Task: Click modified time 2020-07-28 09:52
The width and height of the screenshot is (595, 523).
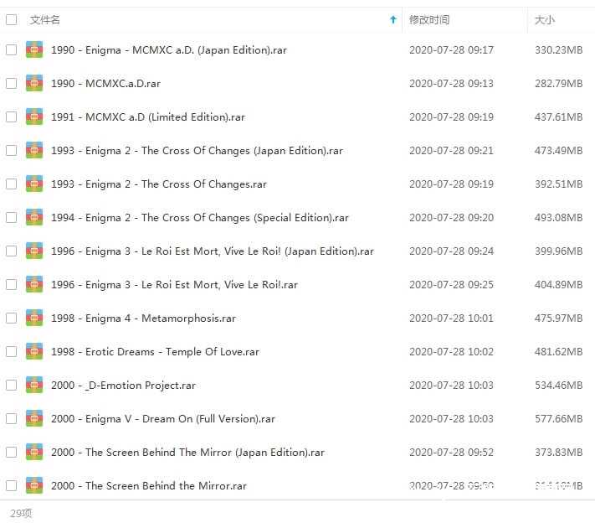Action: (451, 452)
